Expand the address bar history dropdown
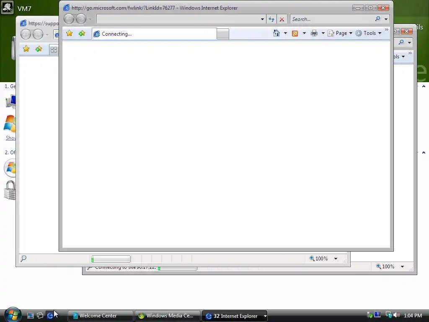Image resolution: width=429 pixels, height=322 pixels. click(x=262, y=19)
